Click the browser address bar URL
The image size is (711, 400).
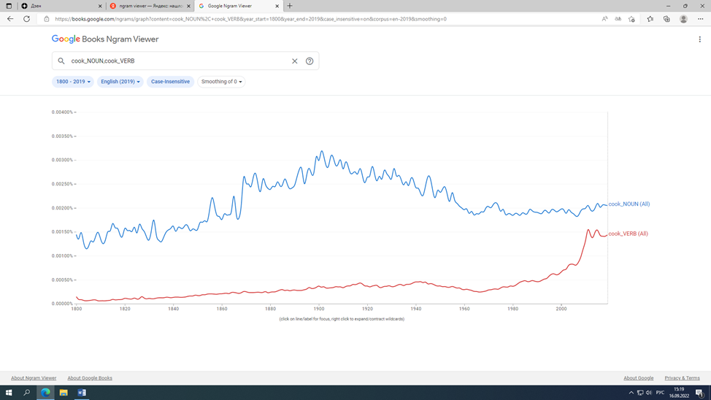tap(251, 19)
